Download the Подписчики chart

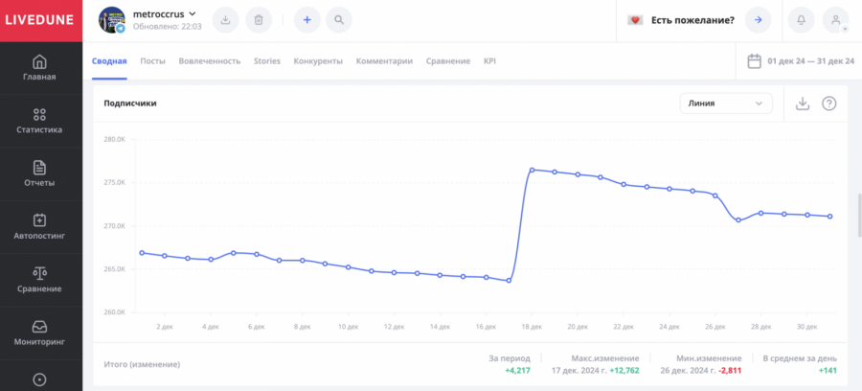[x=803, y=103]
